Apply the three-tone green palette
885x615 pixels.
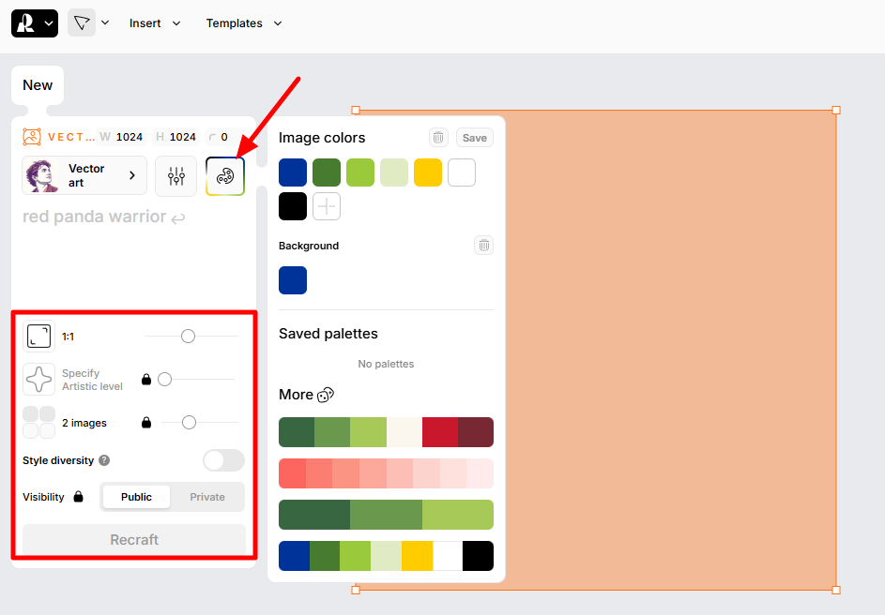point(386,515)
